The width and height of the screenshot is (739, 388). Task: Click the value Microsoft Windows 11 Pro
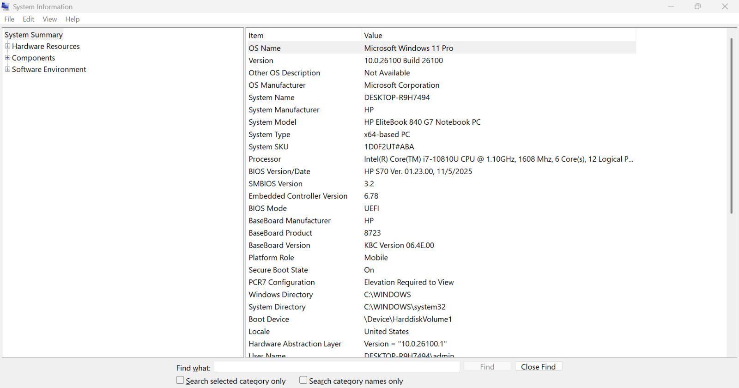pyautogui.click(x=409, y=48)
